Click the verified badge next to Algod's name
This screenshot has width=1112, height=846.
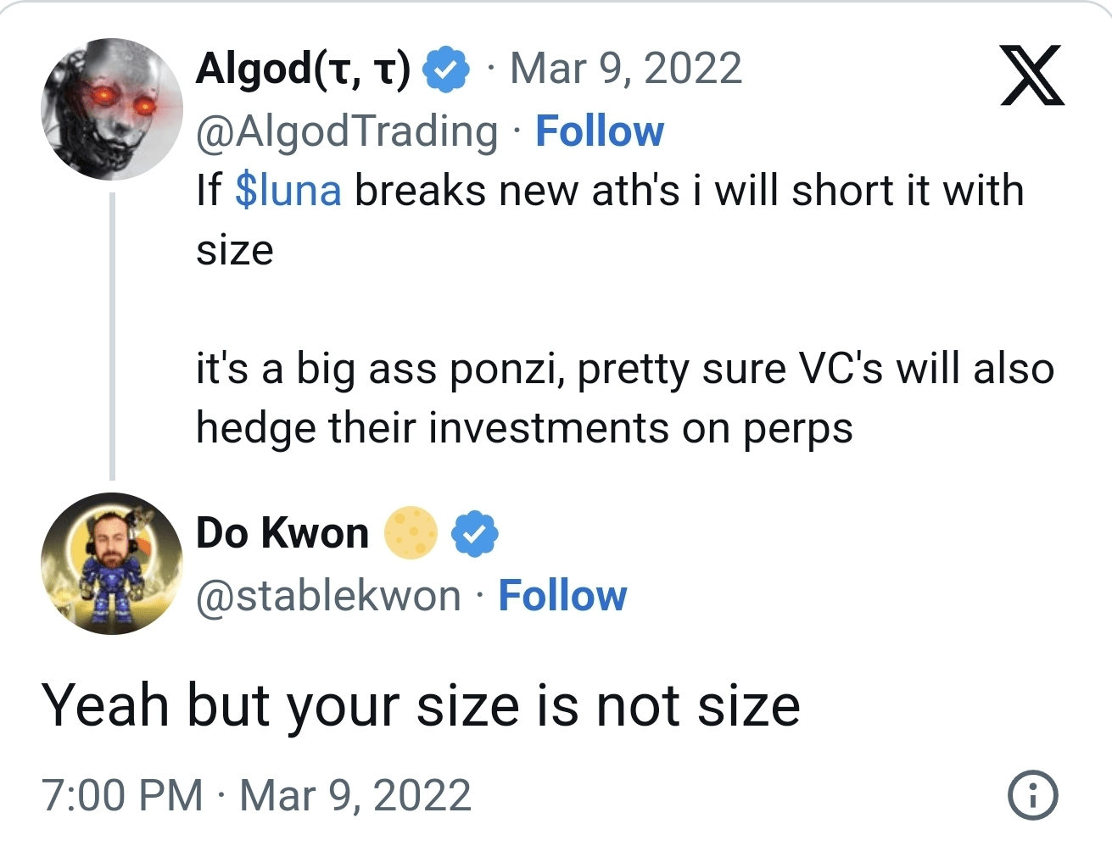(x=445, y=68)
